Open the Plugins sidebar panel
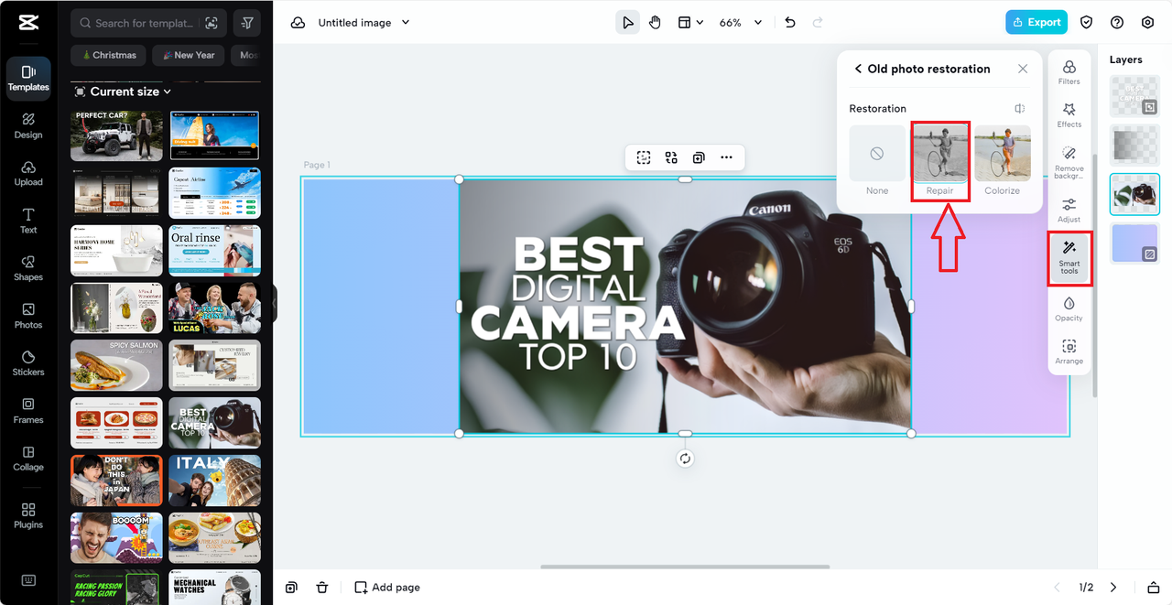Viewport: 1172px width, 605px height. pos(28,515)
